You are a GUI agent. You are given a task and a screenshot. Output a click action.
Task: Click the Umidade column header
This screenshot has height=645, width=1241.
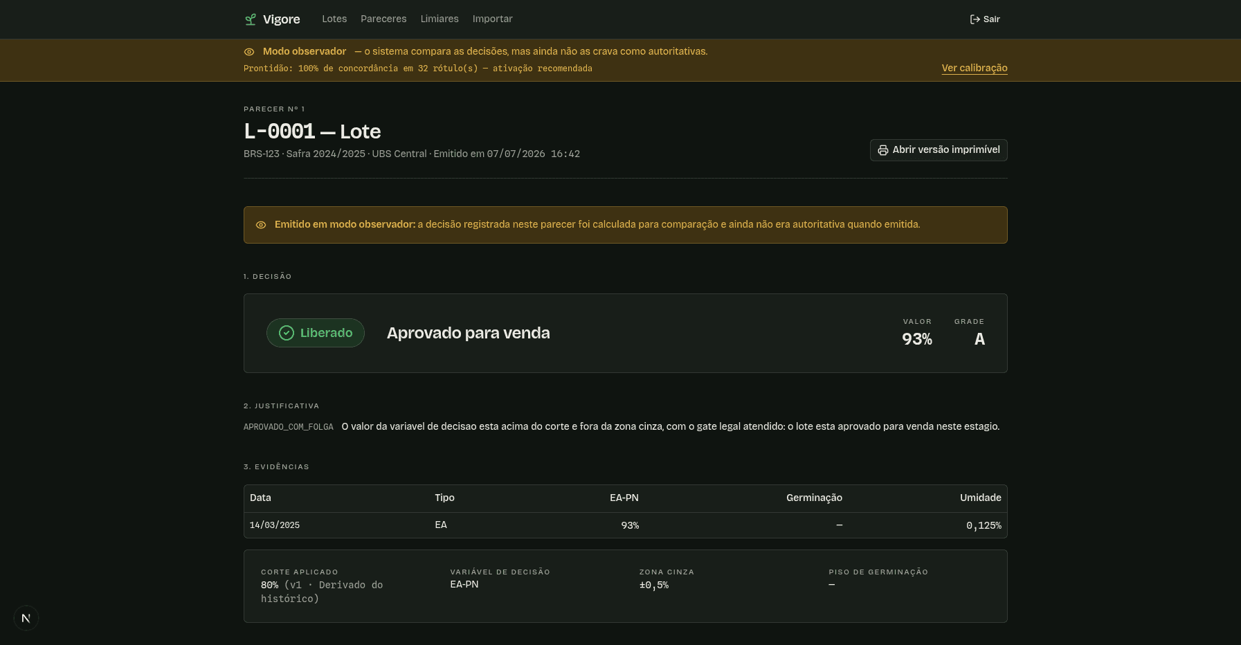pyautogui.click(x=981, y=498)
